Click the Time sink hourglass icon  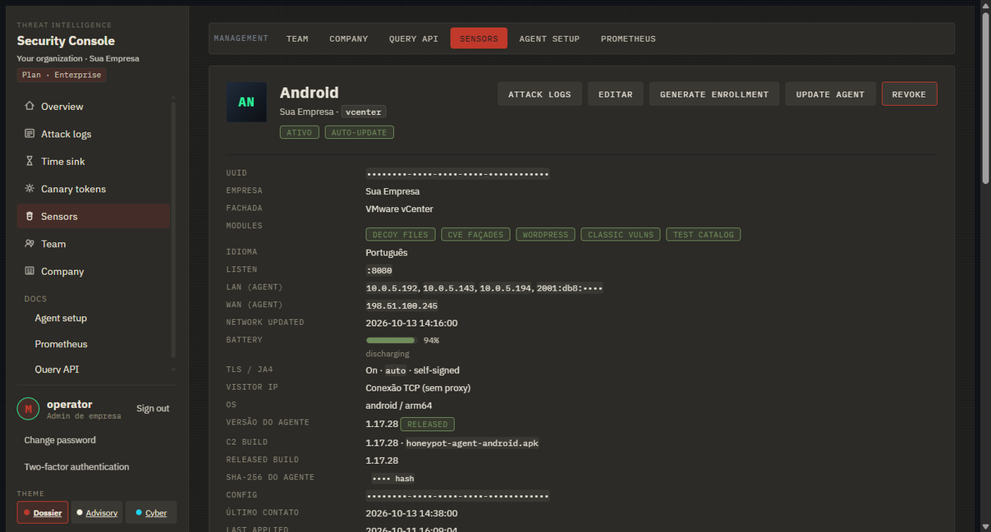[x=30, y=162]
